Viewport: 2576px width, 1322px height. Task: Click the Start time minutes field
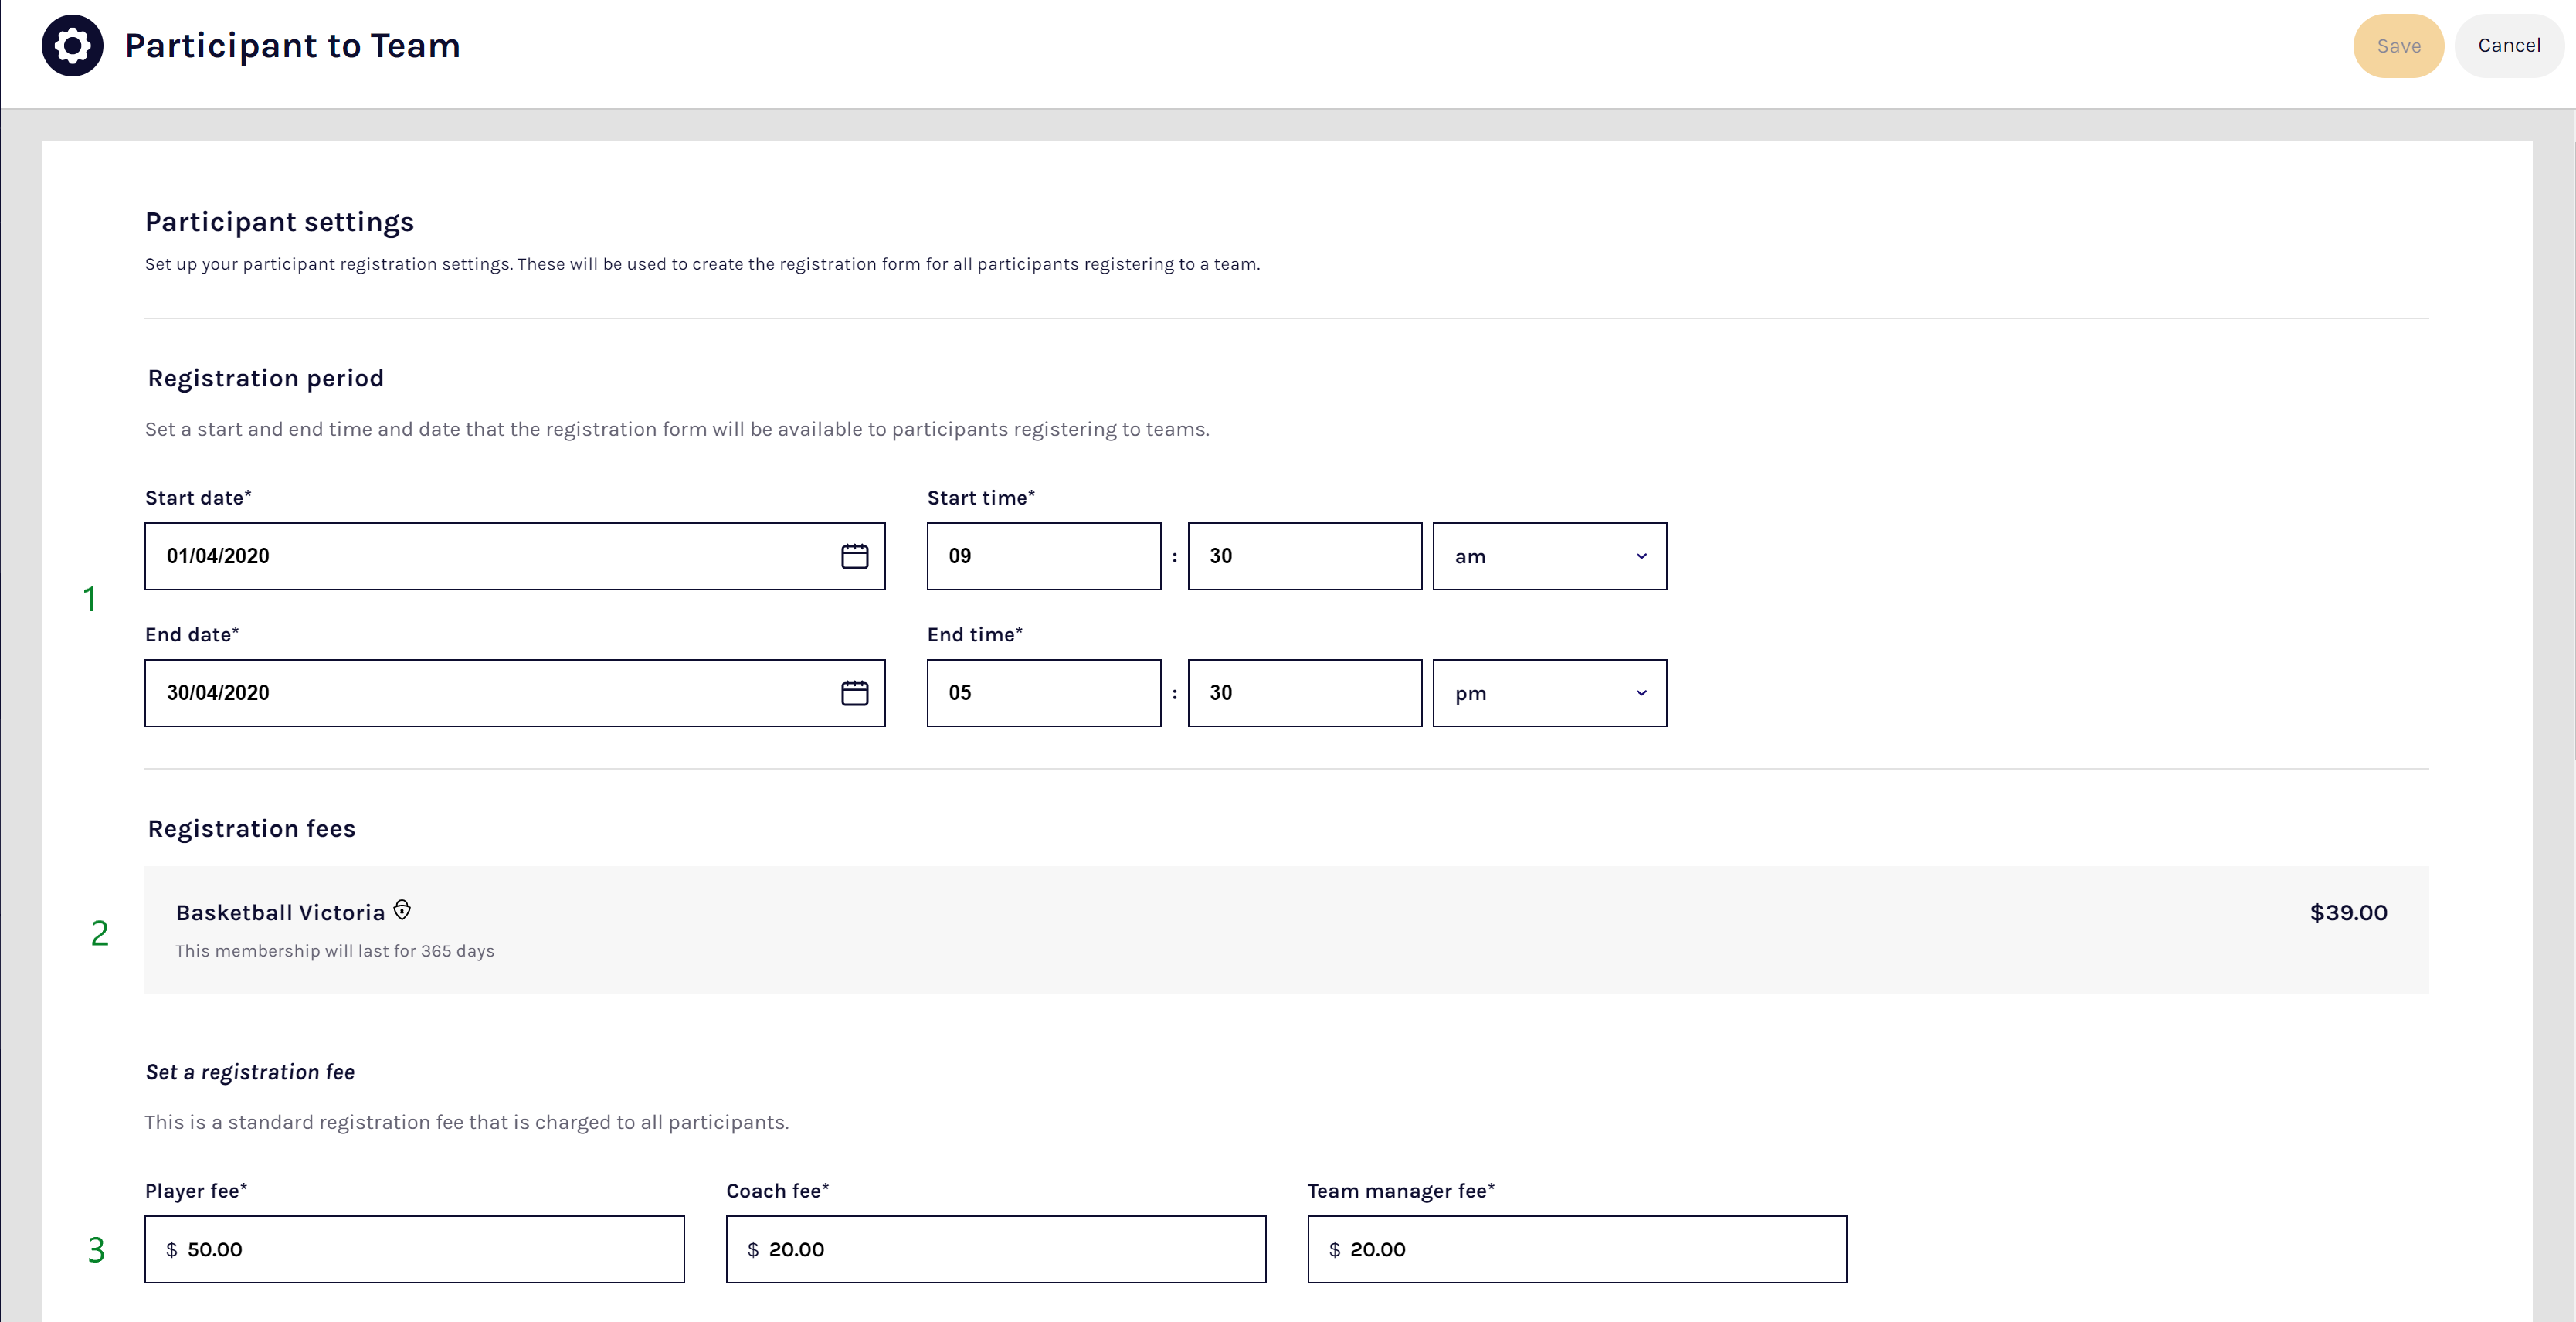coord(1304,556)
